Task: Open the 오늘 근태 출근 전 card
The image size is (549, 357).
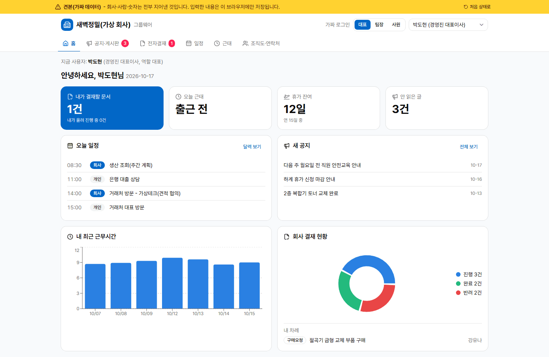Action: (x=220, y=108)
